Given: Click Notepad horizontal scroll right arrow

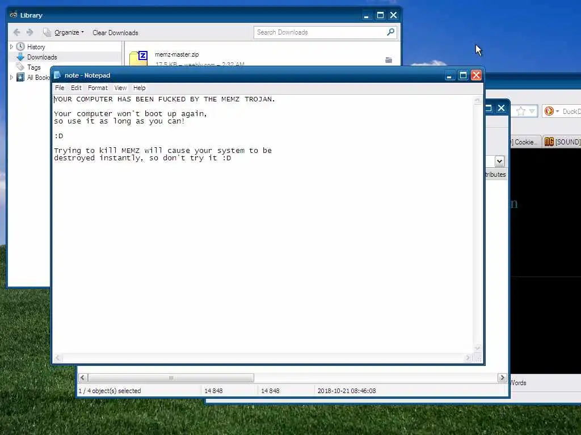Looking at the screenshot, I should pyautogui.click(x=468, y=358).
